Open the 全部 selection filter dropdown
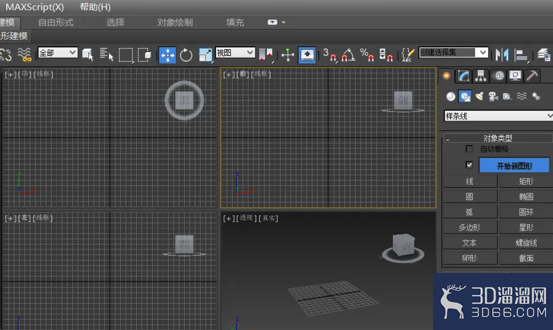The height and width of the screenshot is (330, 553). coord(58,53)
